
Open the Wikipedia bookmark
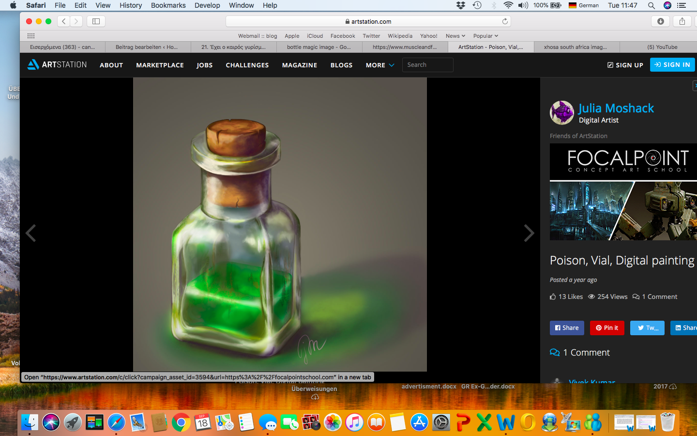[x=400, y=36]
